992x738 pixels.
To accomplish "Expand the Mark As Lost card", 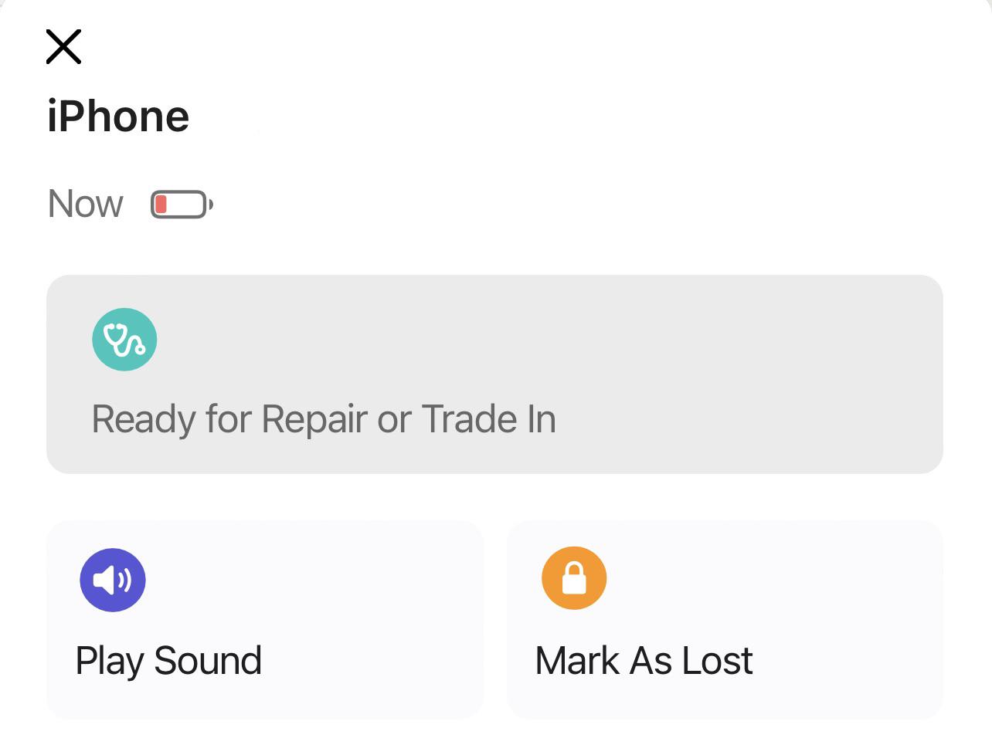I will click(x=724, y=618).
